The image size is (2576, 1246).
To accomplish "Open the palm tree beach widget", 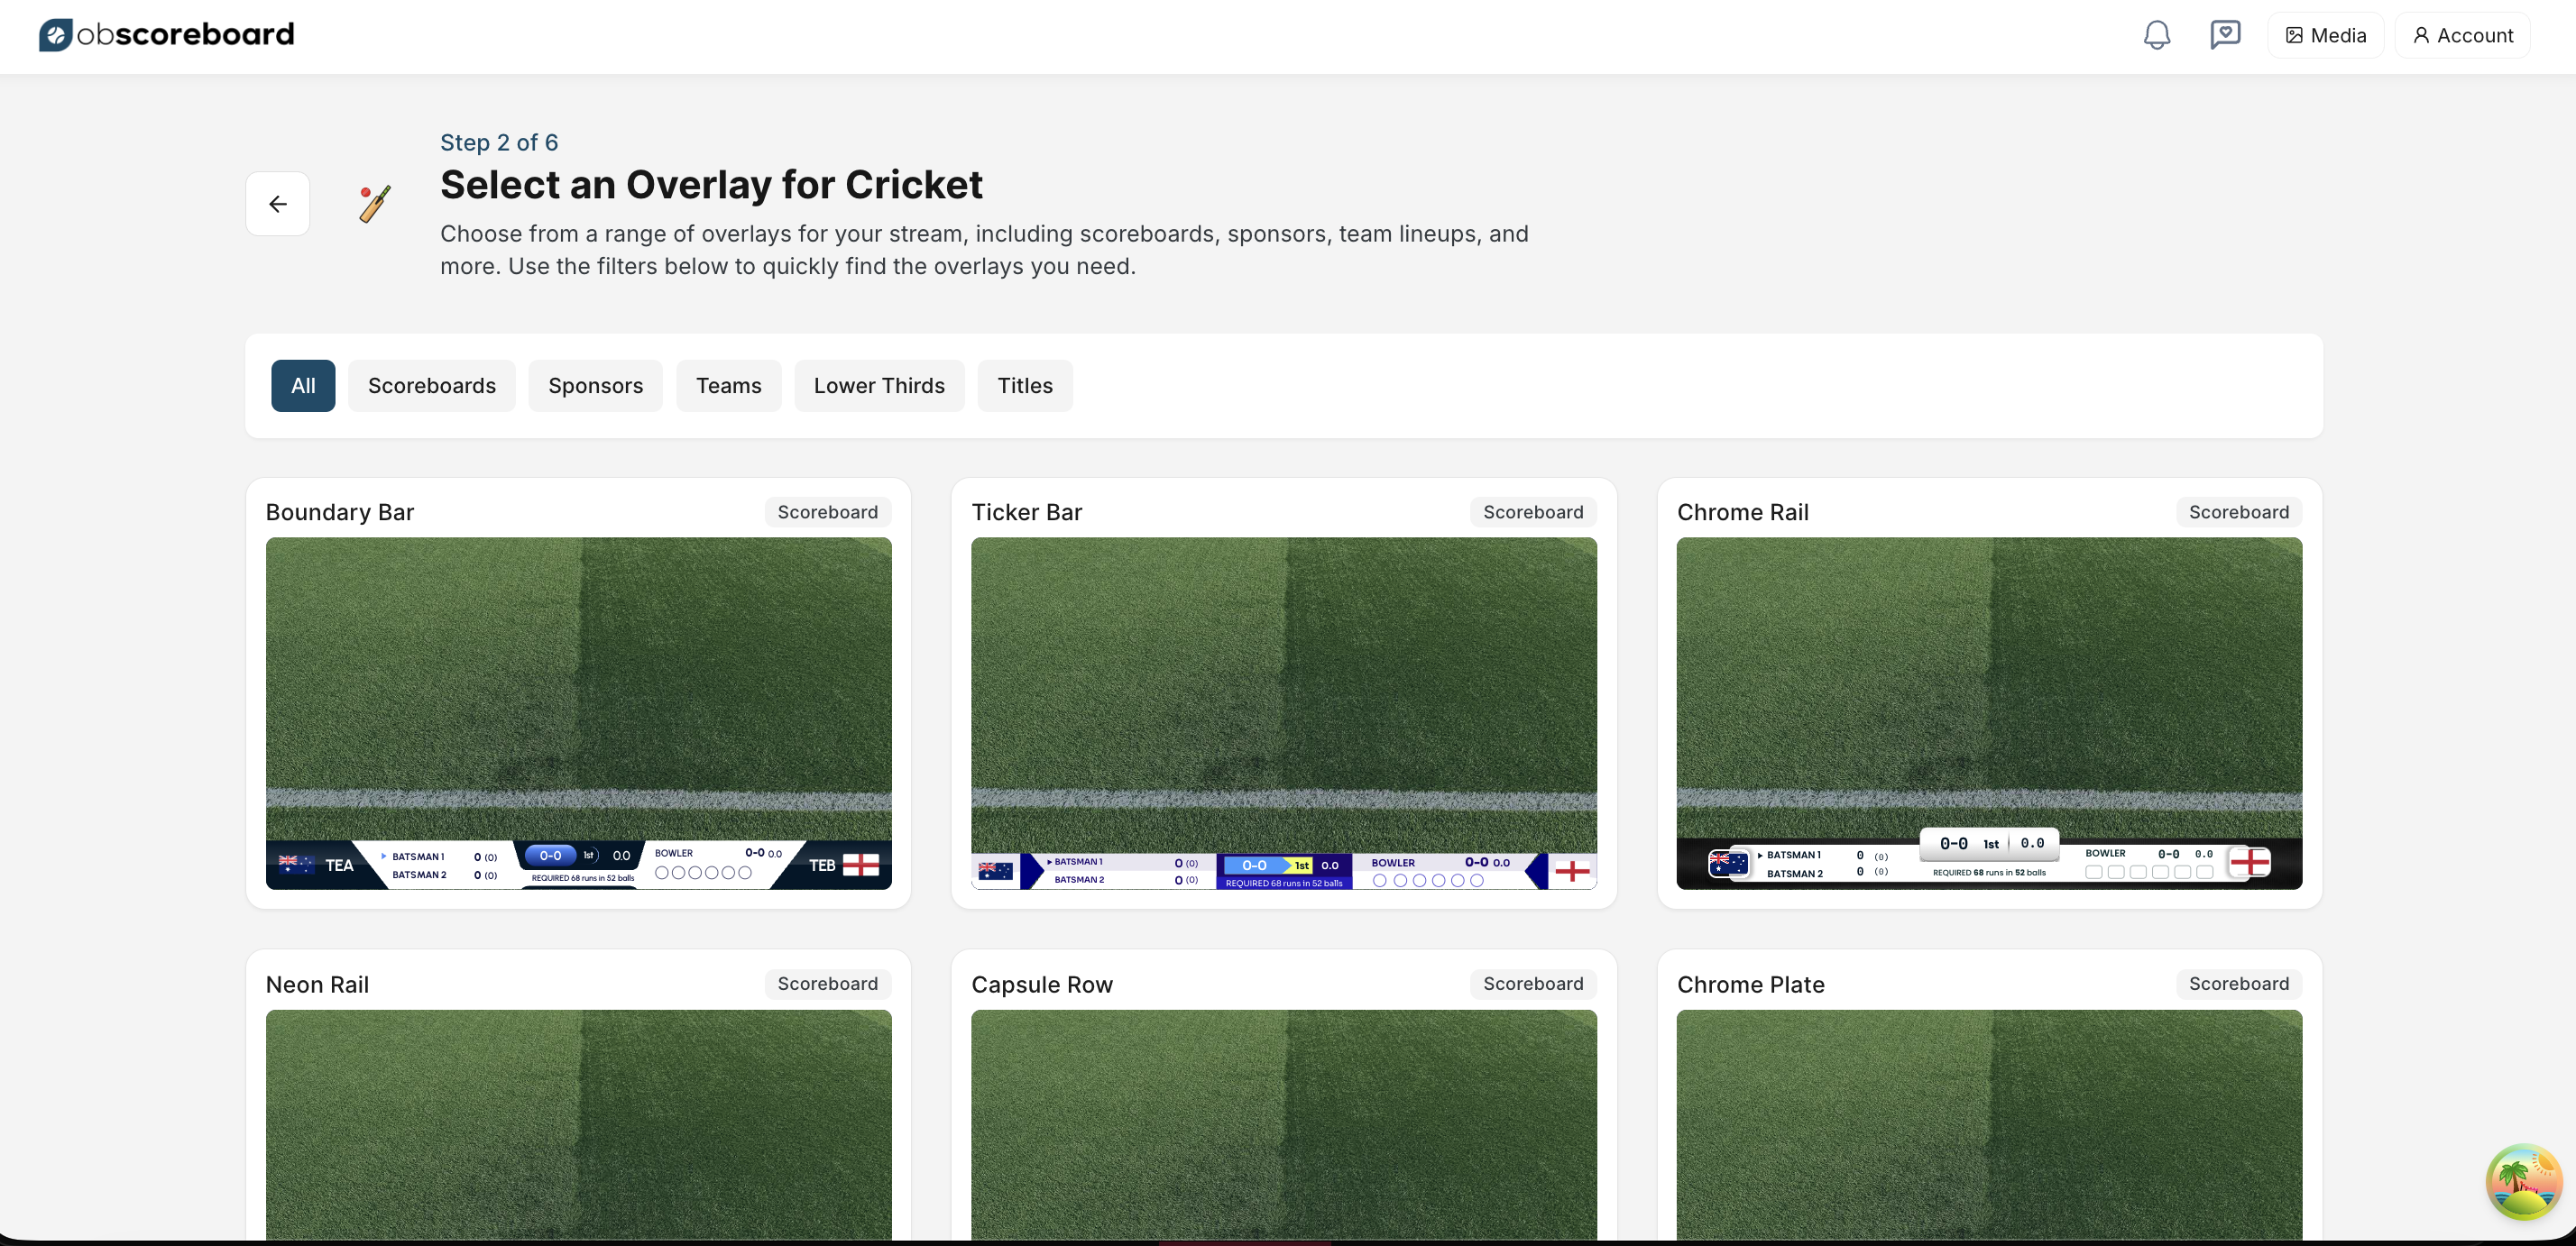I will click(2523, 1182).
